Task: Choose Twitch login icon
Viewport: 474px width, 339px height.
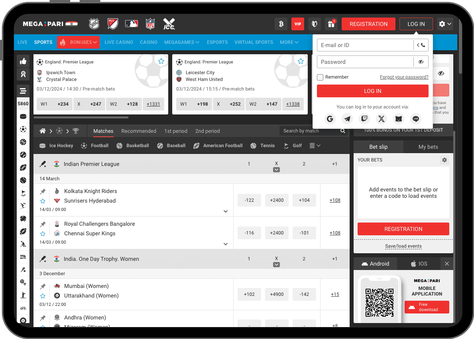Action: (x=364, y=119)
